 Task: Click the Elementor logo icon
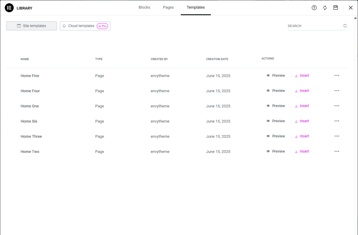click(9, 8)
